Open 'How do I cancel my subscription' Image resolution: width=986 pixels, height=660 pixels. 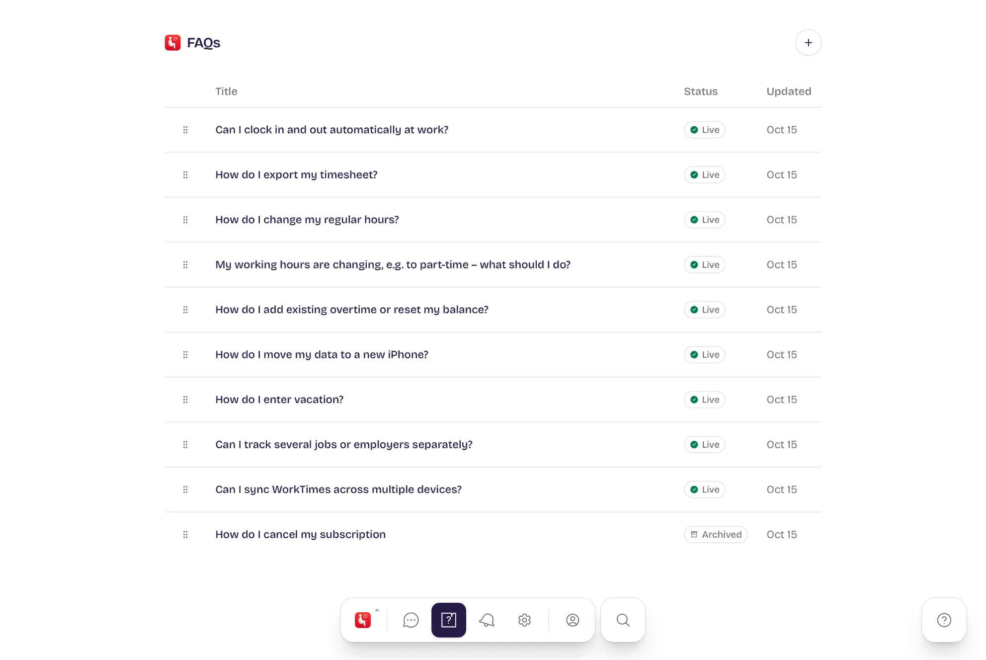(x=300, y=535)
